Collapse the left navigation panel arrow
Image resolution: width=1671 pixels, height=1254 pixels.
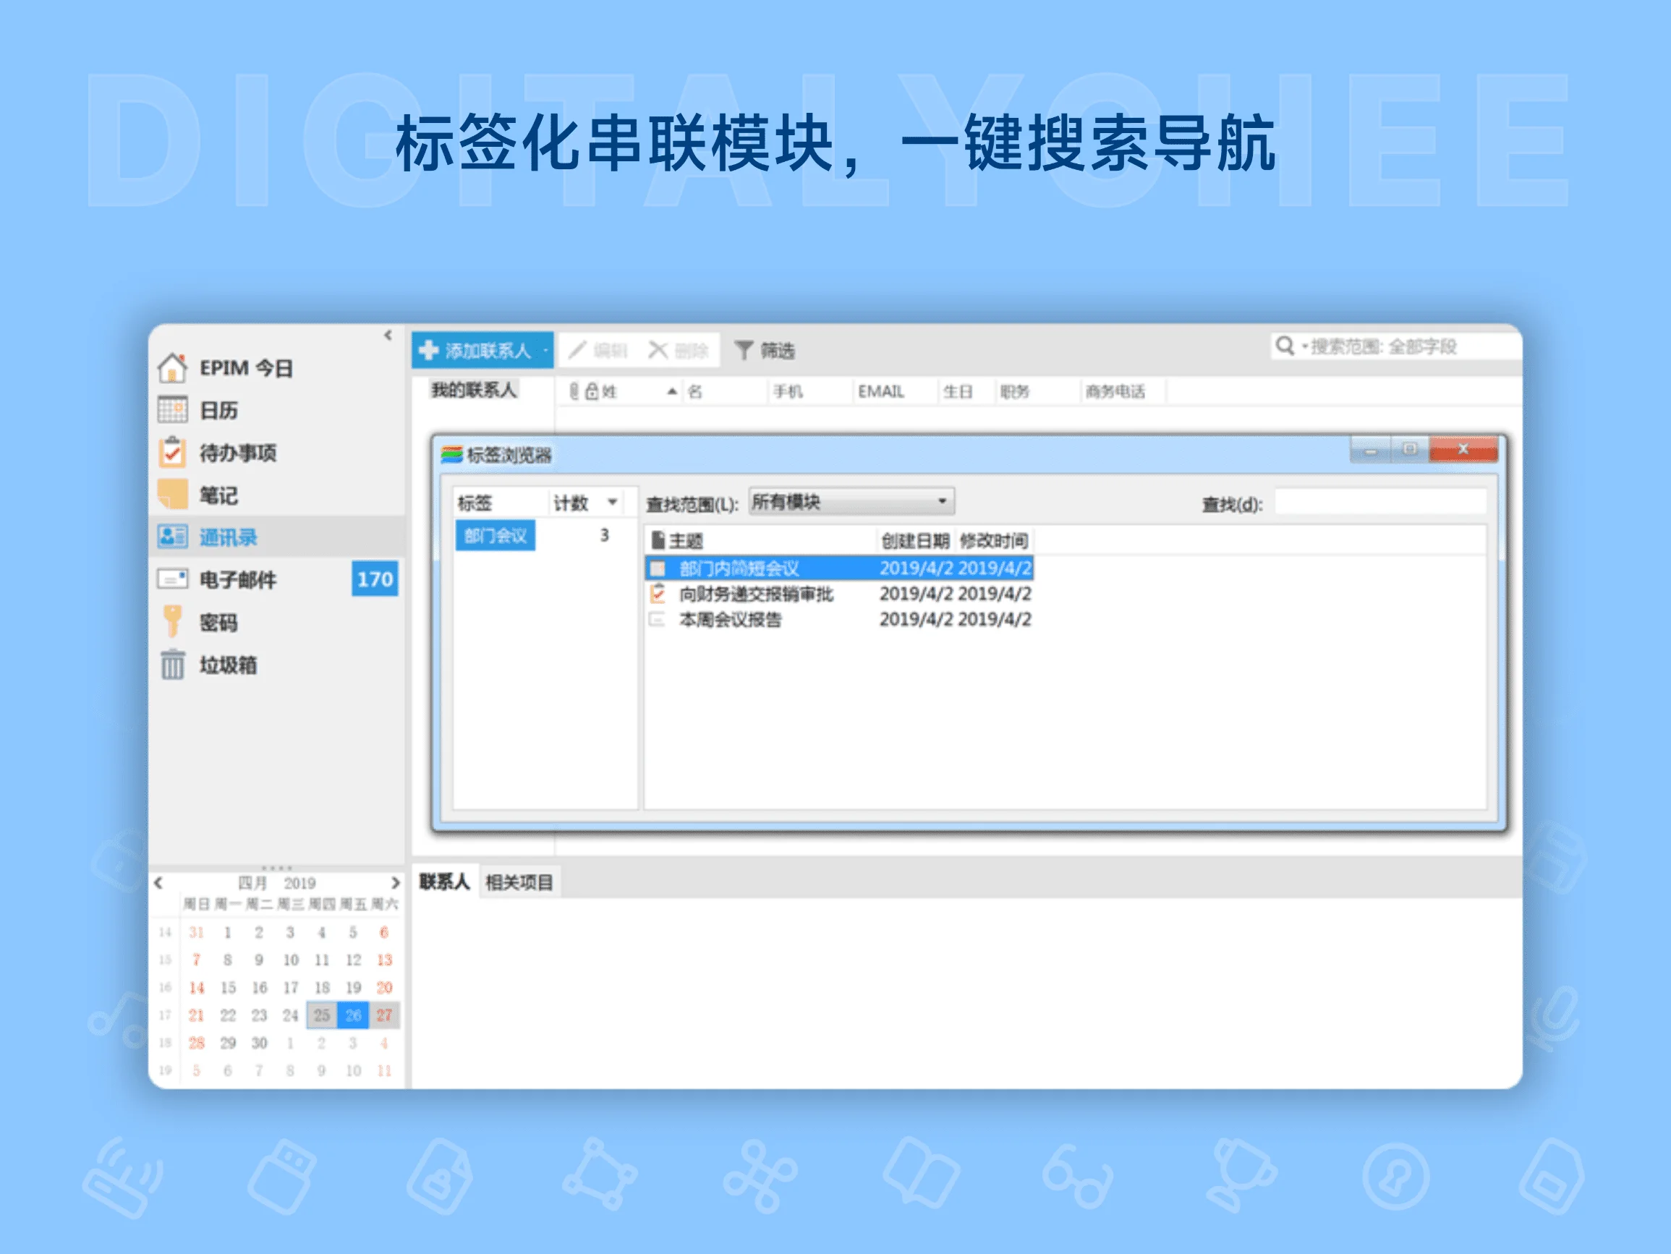click(388, 335)
